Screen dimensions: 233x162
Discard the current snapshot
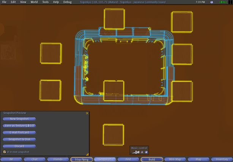click(19, 146)
